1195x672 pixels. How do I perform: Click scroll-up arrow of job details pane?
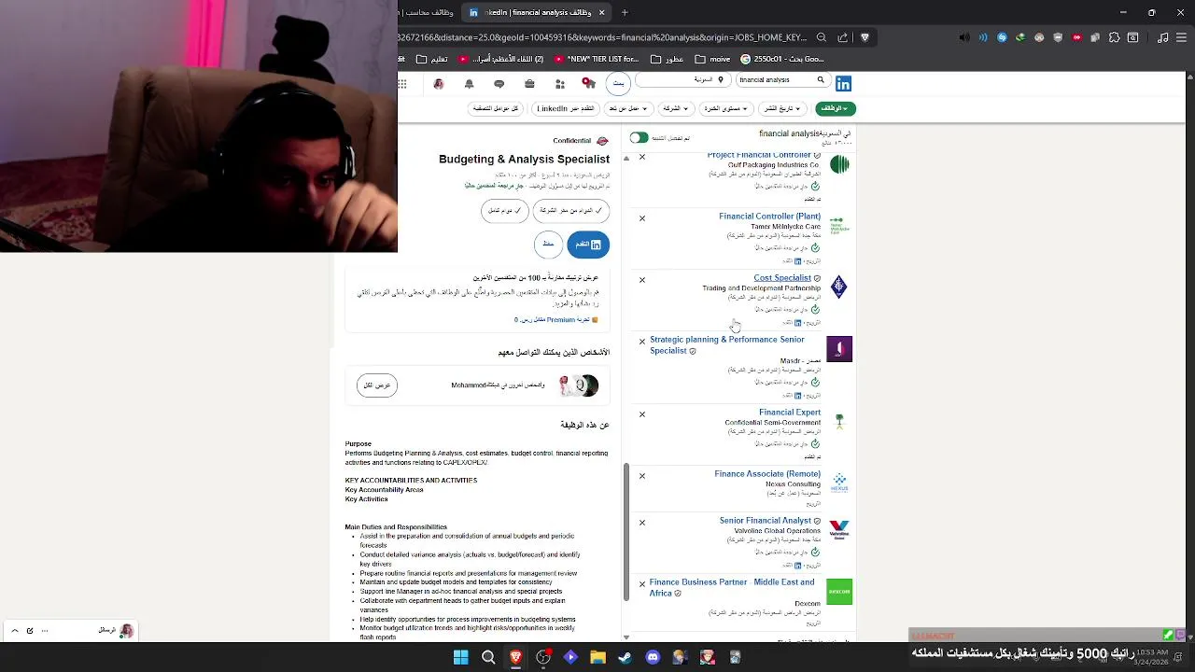(x=626, y=159)
